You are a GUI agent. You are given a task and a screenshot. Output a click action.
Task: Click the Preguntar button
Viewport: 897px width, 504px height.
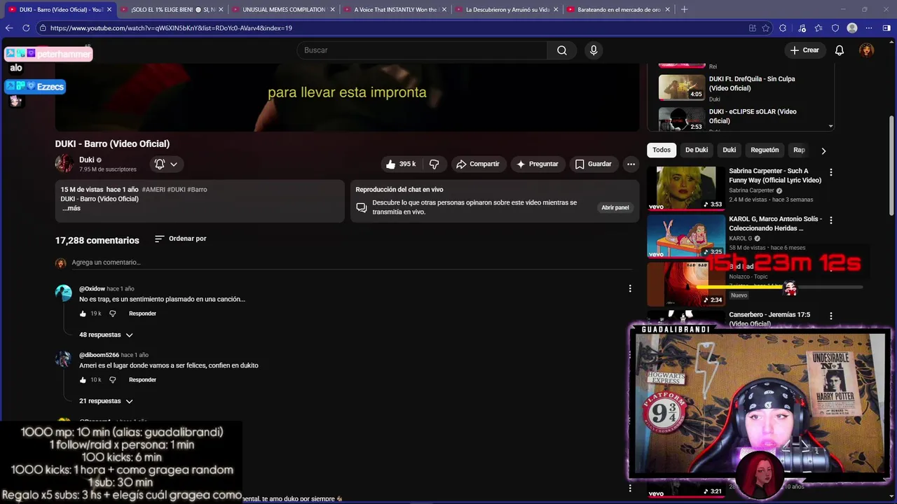[537, 164]
